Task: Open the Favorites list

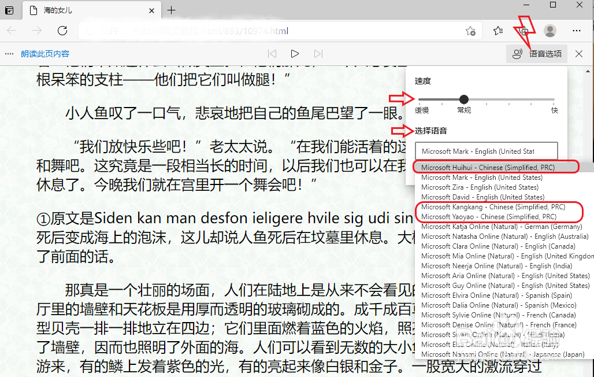Action: pos(498,31)
